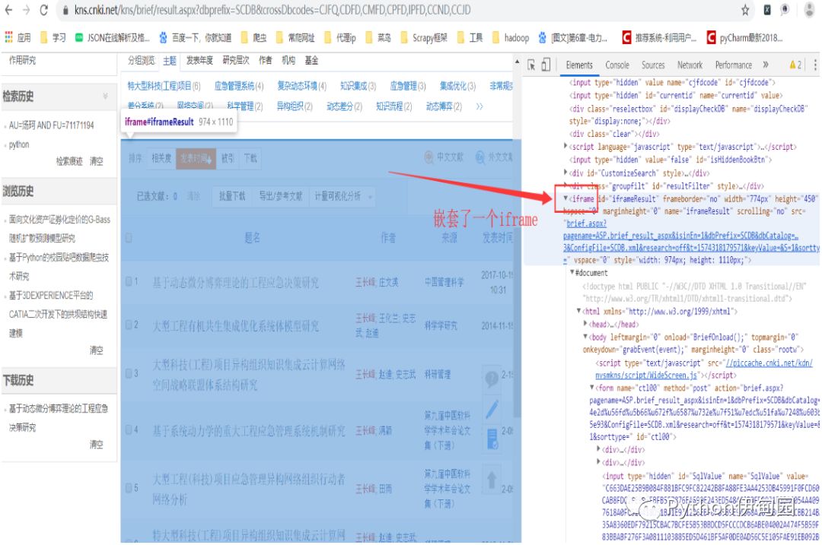The height and width of the screenshot is (545, 822).
Task: Open the 菜鸟 bookmarks folder
Action: point(378,37)
